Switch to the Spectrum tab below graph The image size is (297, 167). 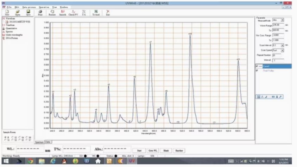[x=39, y=142]
